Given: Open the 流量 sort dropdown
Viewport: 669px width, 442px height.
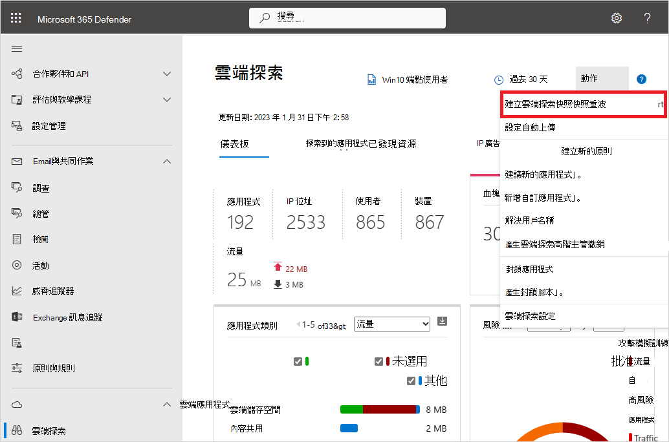Looking at the screenshot, I should pos(391,323).
